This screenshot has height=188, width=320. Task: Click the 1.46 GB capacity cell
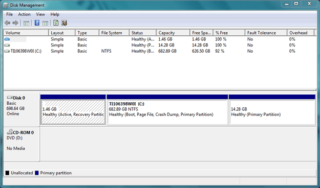165,39
